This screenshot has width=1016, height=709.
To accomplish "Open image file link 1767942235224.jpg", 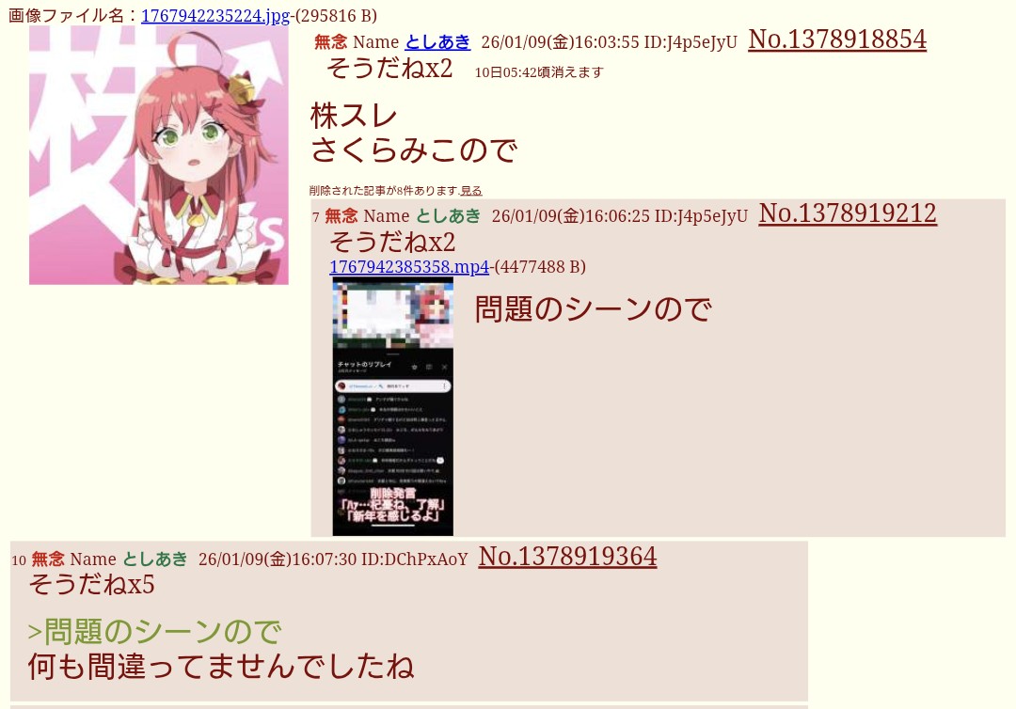I will click(x=215, y=16).
